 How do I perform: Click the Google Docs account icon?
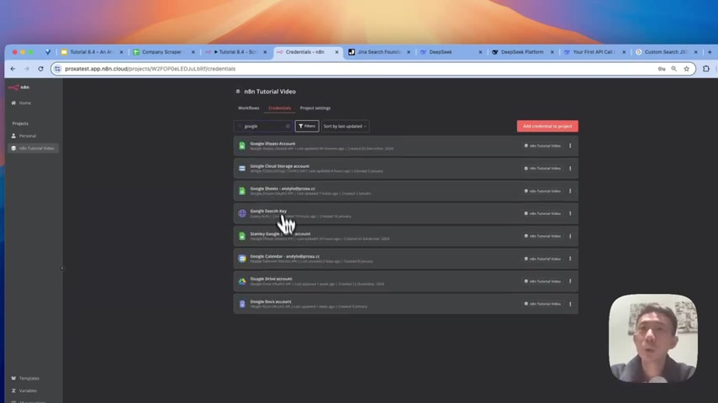[242, 304]
